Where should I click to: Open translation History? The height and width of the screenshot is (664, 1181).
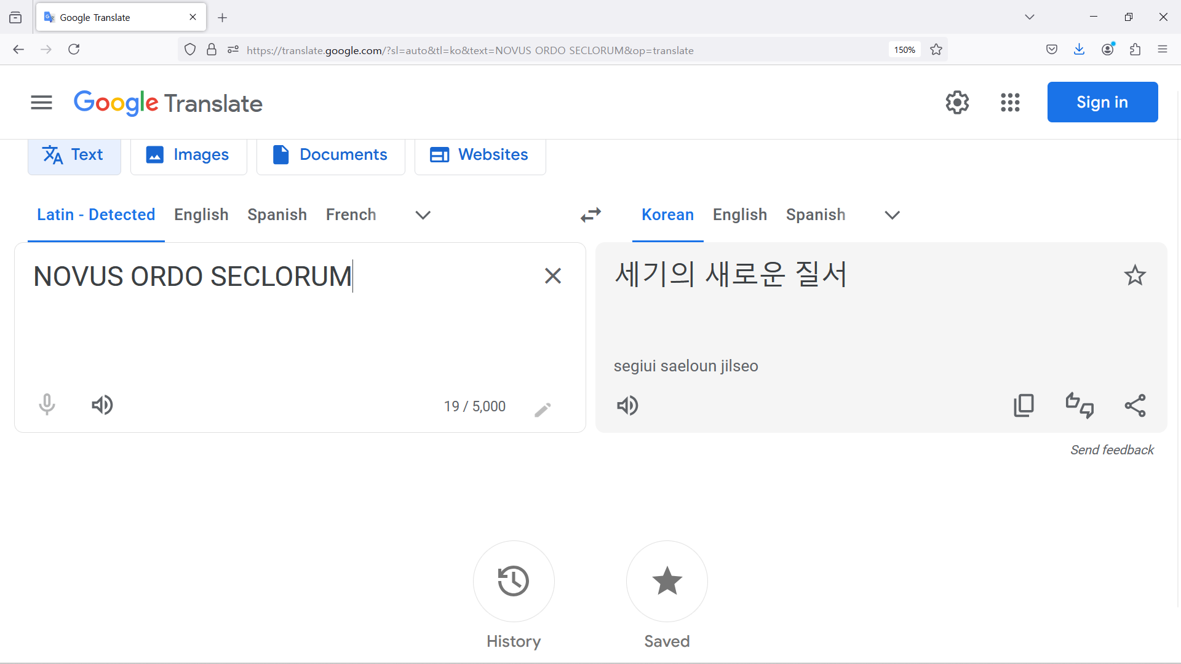coord(514,581)
